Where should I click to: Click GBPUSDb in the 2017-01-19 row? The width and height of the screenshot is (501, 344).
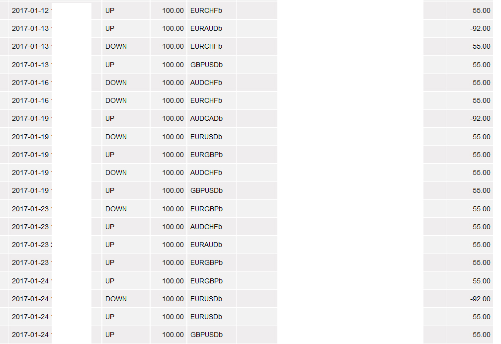[206, 190]
